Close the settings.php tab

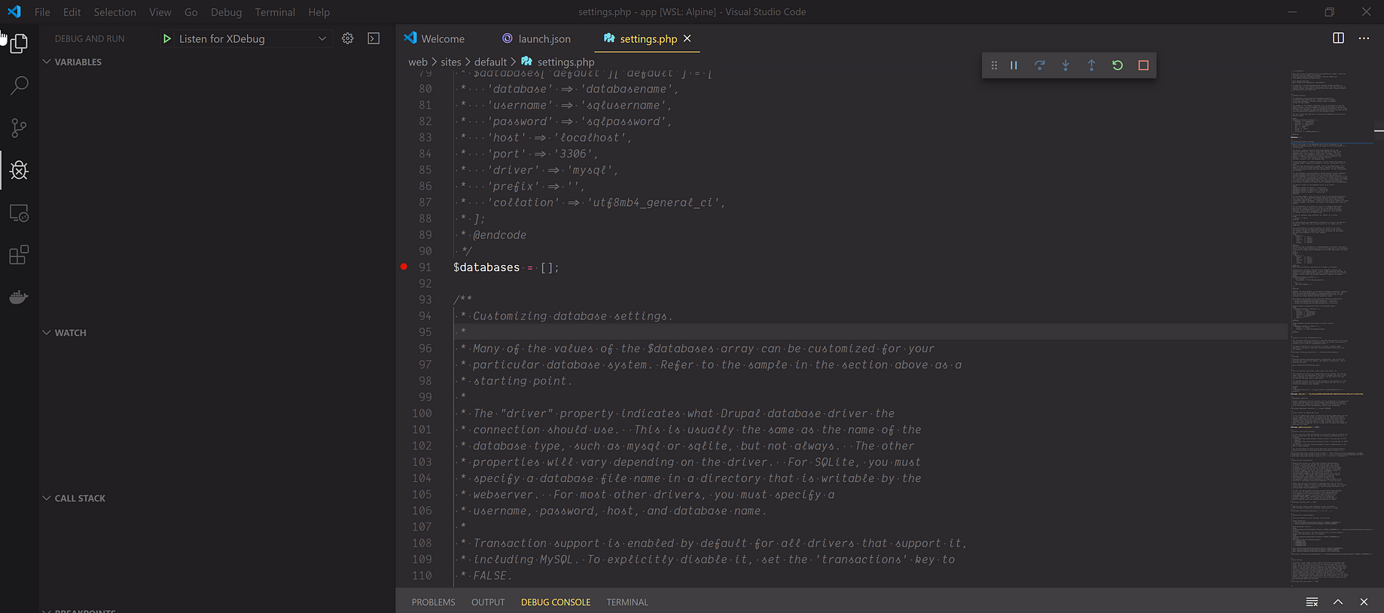point(687,38)
